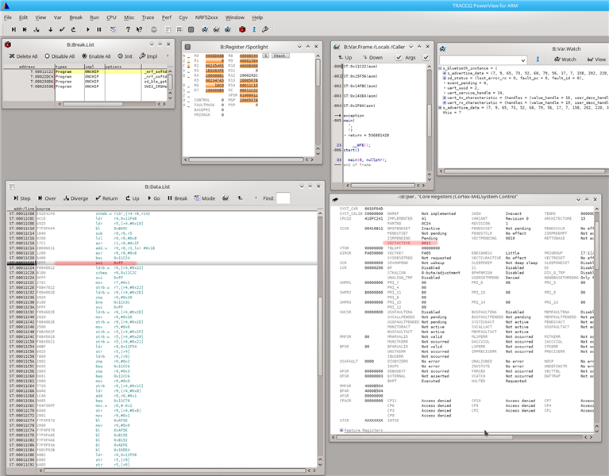Open the NRF52xxx menu
Image resolution: width=609 pixels, height=476 pixels.
click(x=206, y=17)
